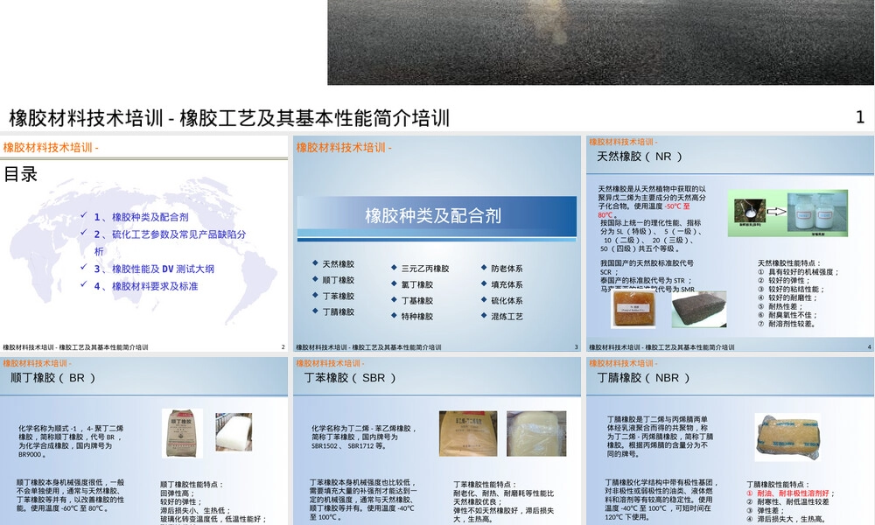Click the amber rubber block photo
This screenshot has width=875, height=525.
click(633, 309)
